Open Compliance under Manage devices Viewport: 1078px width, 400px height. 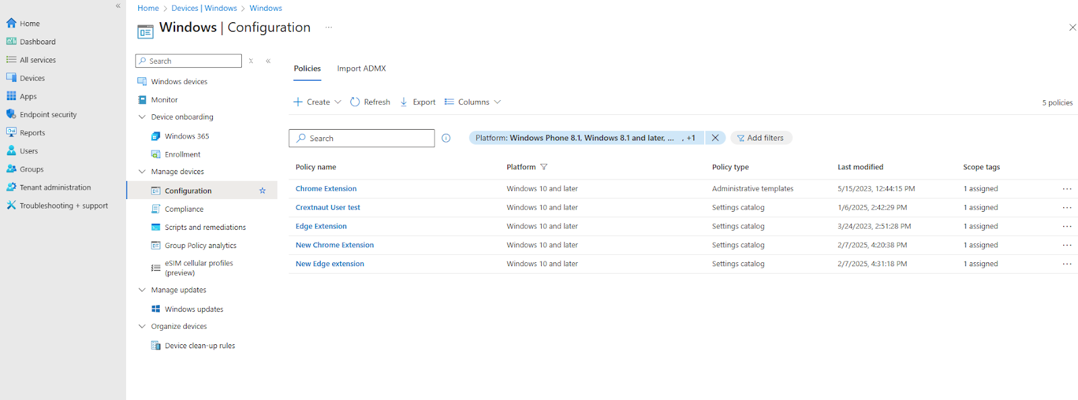(x=183, y=209)
